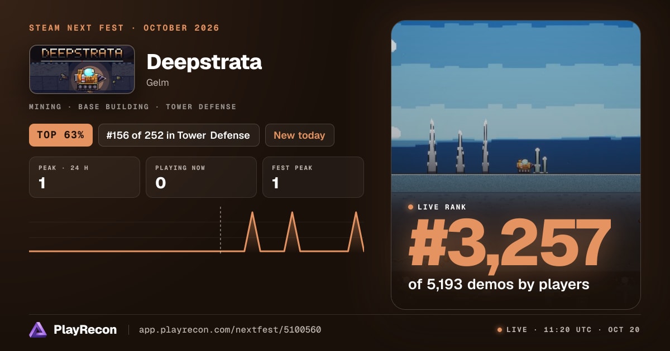Click the dashed vertical marker on the chart
Screen dimensions: 670x351
pyautogui.click(x=221, y=230)
